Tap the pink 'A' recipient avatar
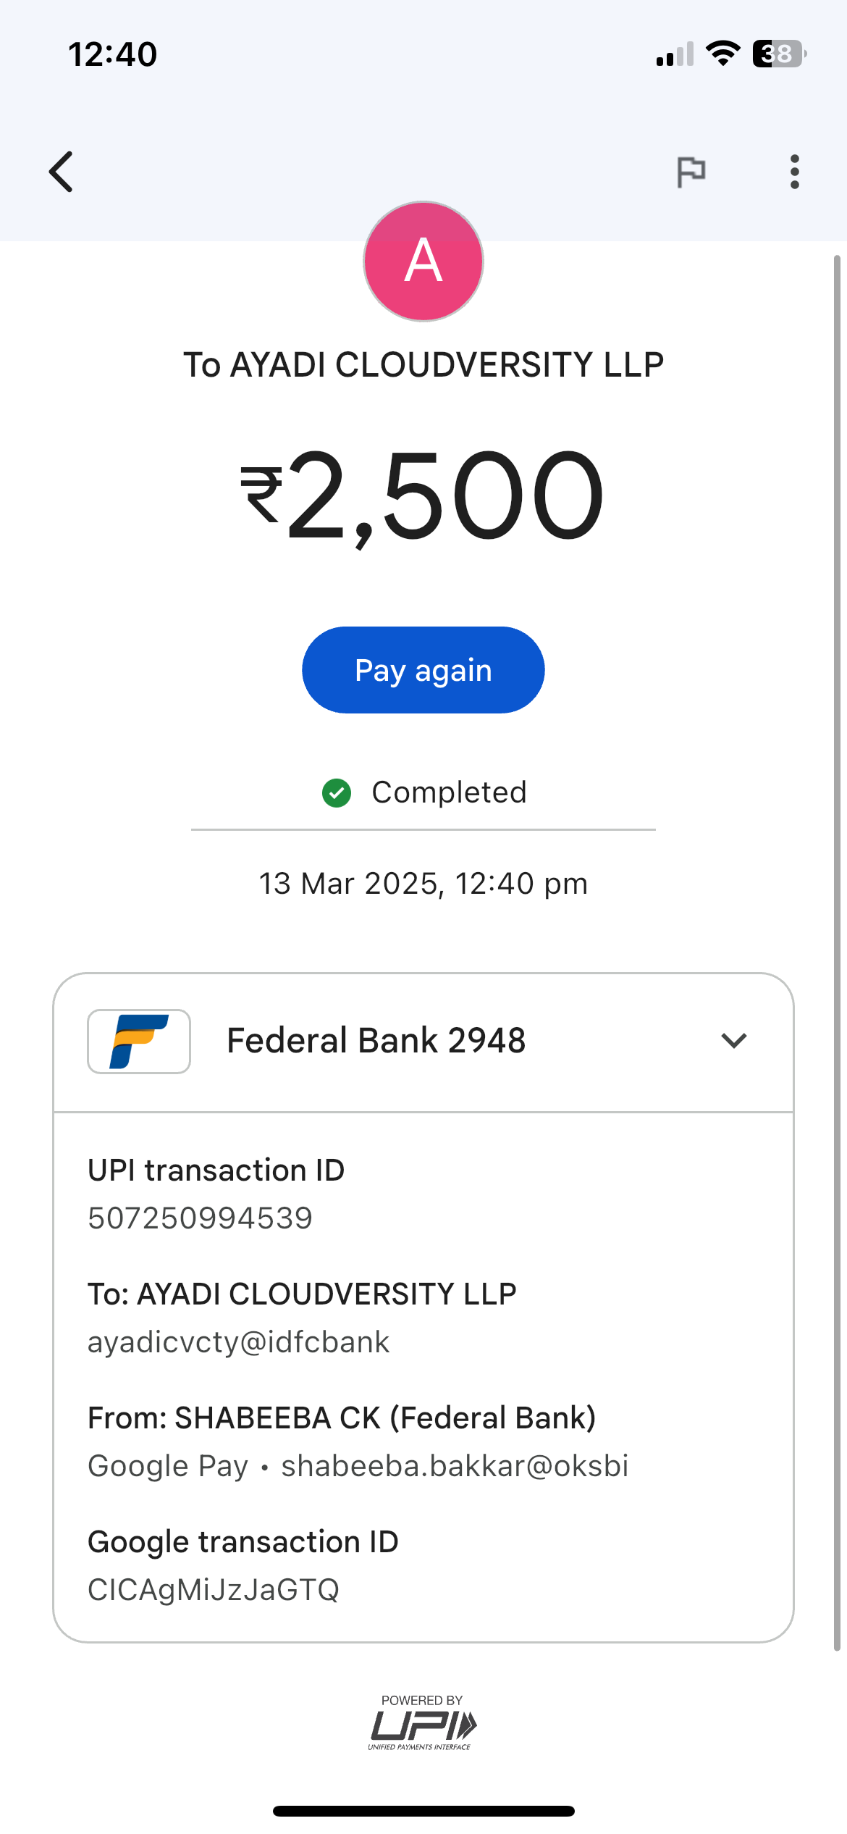Image resolution: width=847 pixels, height=1834 pixels. (423, 261)
